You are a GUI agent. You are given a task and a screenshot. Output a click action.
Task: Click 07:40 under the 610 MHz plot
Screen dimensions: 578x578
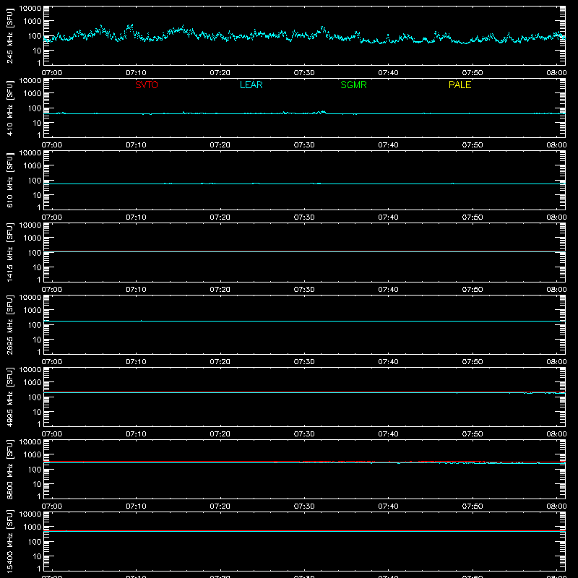click(x=388, y=217)
